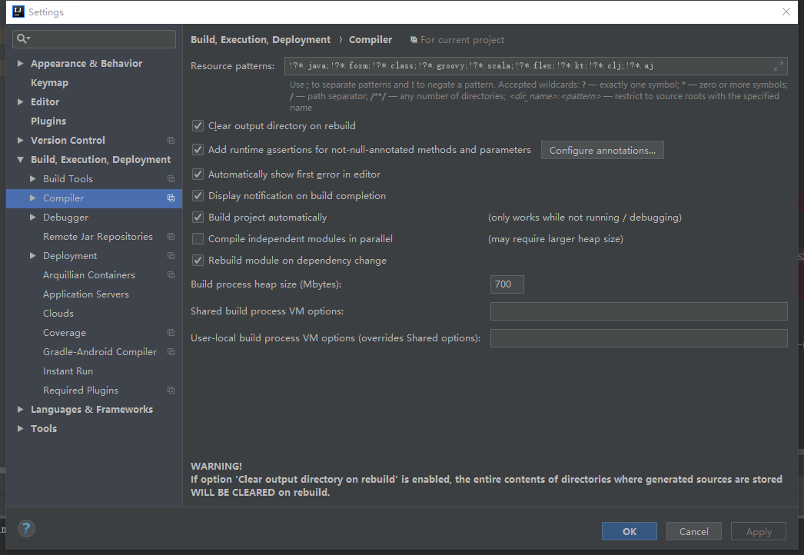
Task: Expand the Languages & Frameworks node
Action: (x=20, y=410)
